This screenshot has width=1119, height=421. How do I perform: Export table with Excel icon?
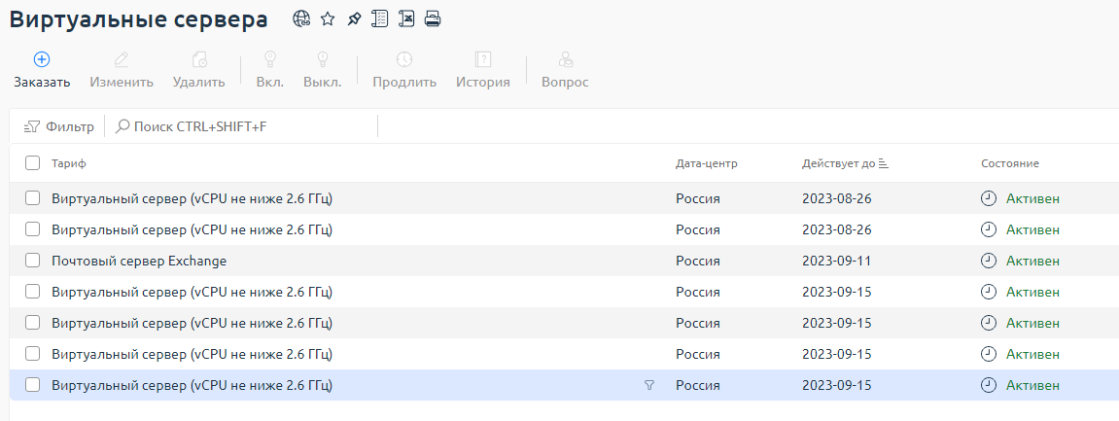coord(406,19)
